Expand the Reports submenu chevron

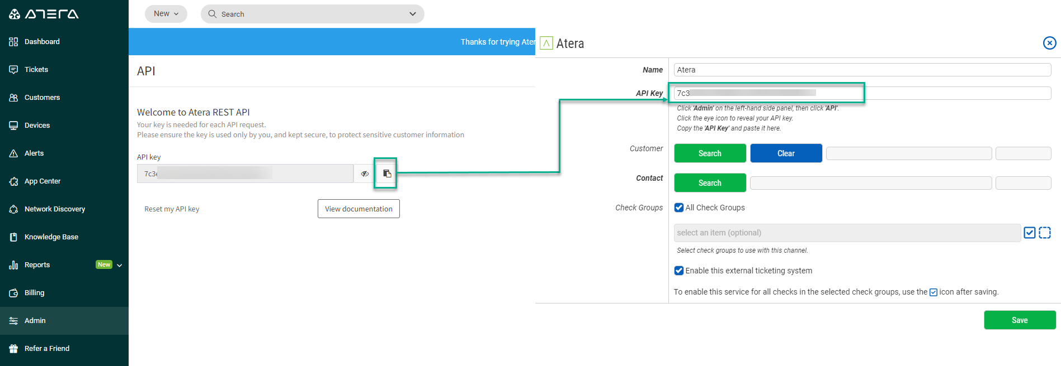(x=119, y=266)
